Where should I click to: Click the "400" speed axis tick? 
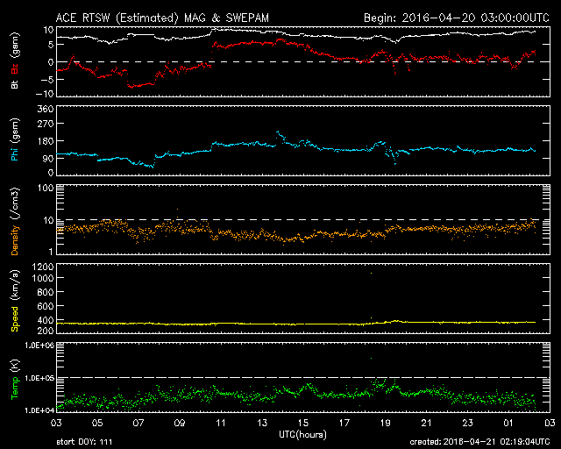tap(46, 320)
